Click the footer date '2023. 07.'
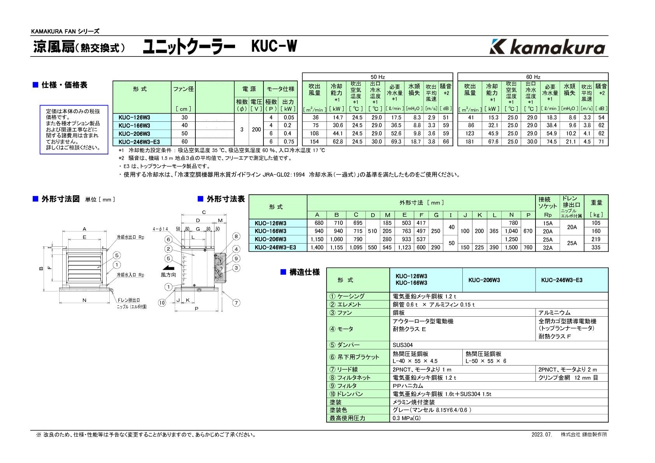 (542, 435)
